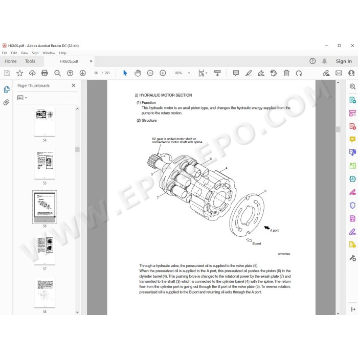Add the bookmark star icon

(19, 73)
